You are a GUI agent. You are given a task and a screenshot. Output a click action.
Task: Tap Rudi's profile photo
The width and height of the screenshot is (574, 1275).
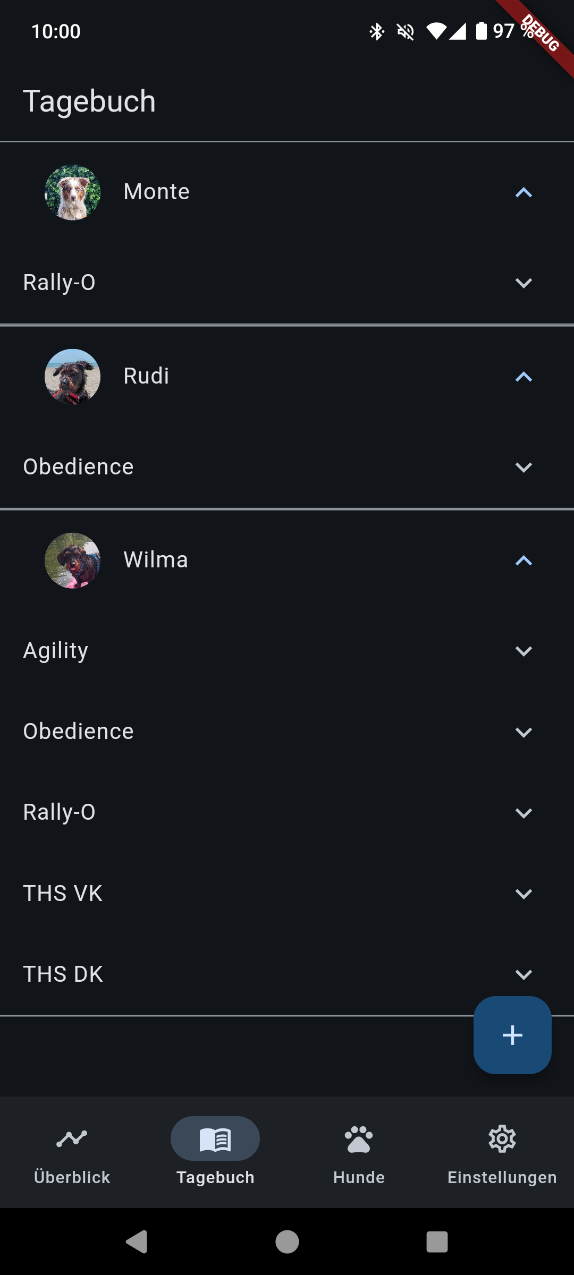click(73, 377)
